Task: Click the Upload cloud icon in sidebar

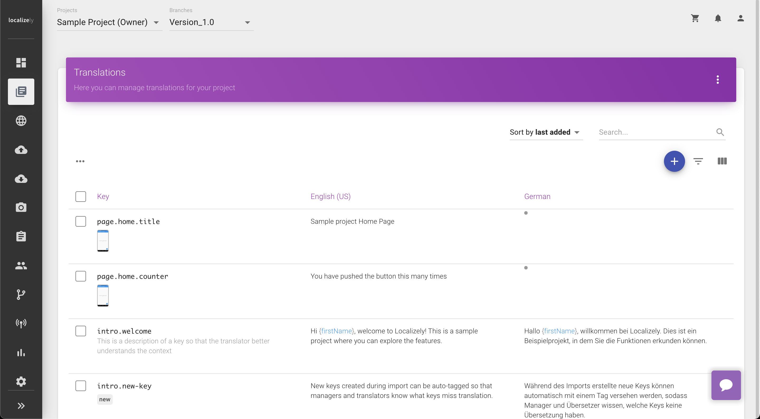Action: click(21, 150)
